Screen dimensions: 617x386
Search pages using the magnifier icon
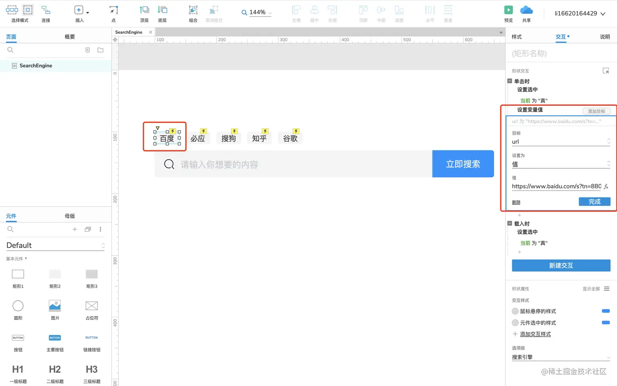point(11,50)
